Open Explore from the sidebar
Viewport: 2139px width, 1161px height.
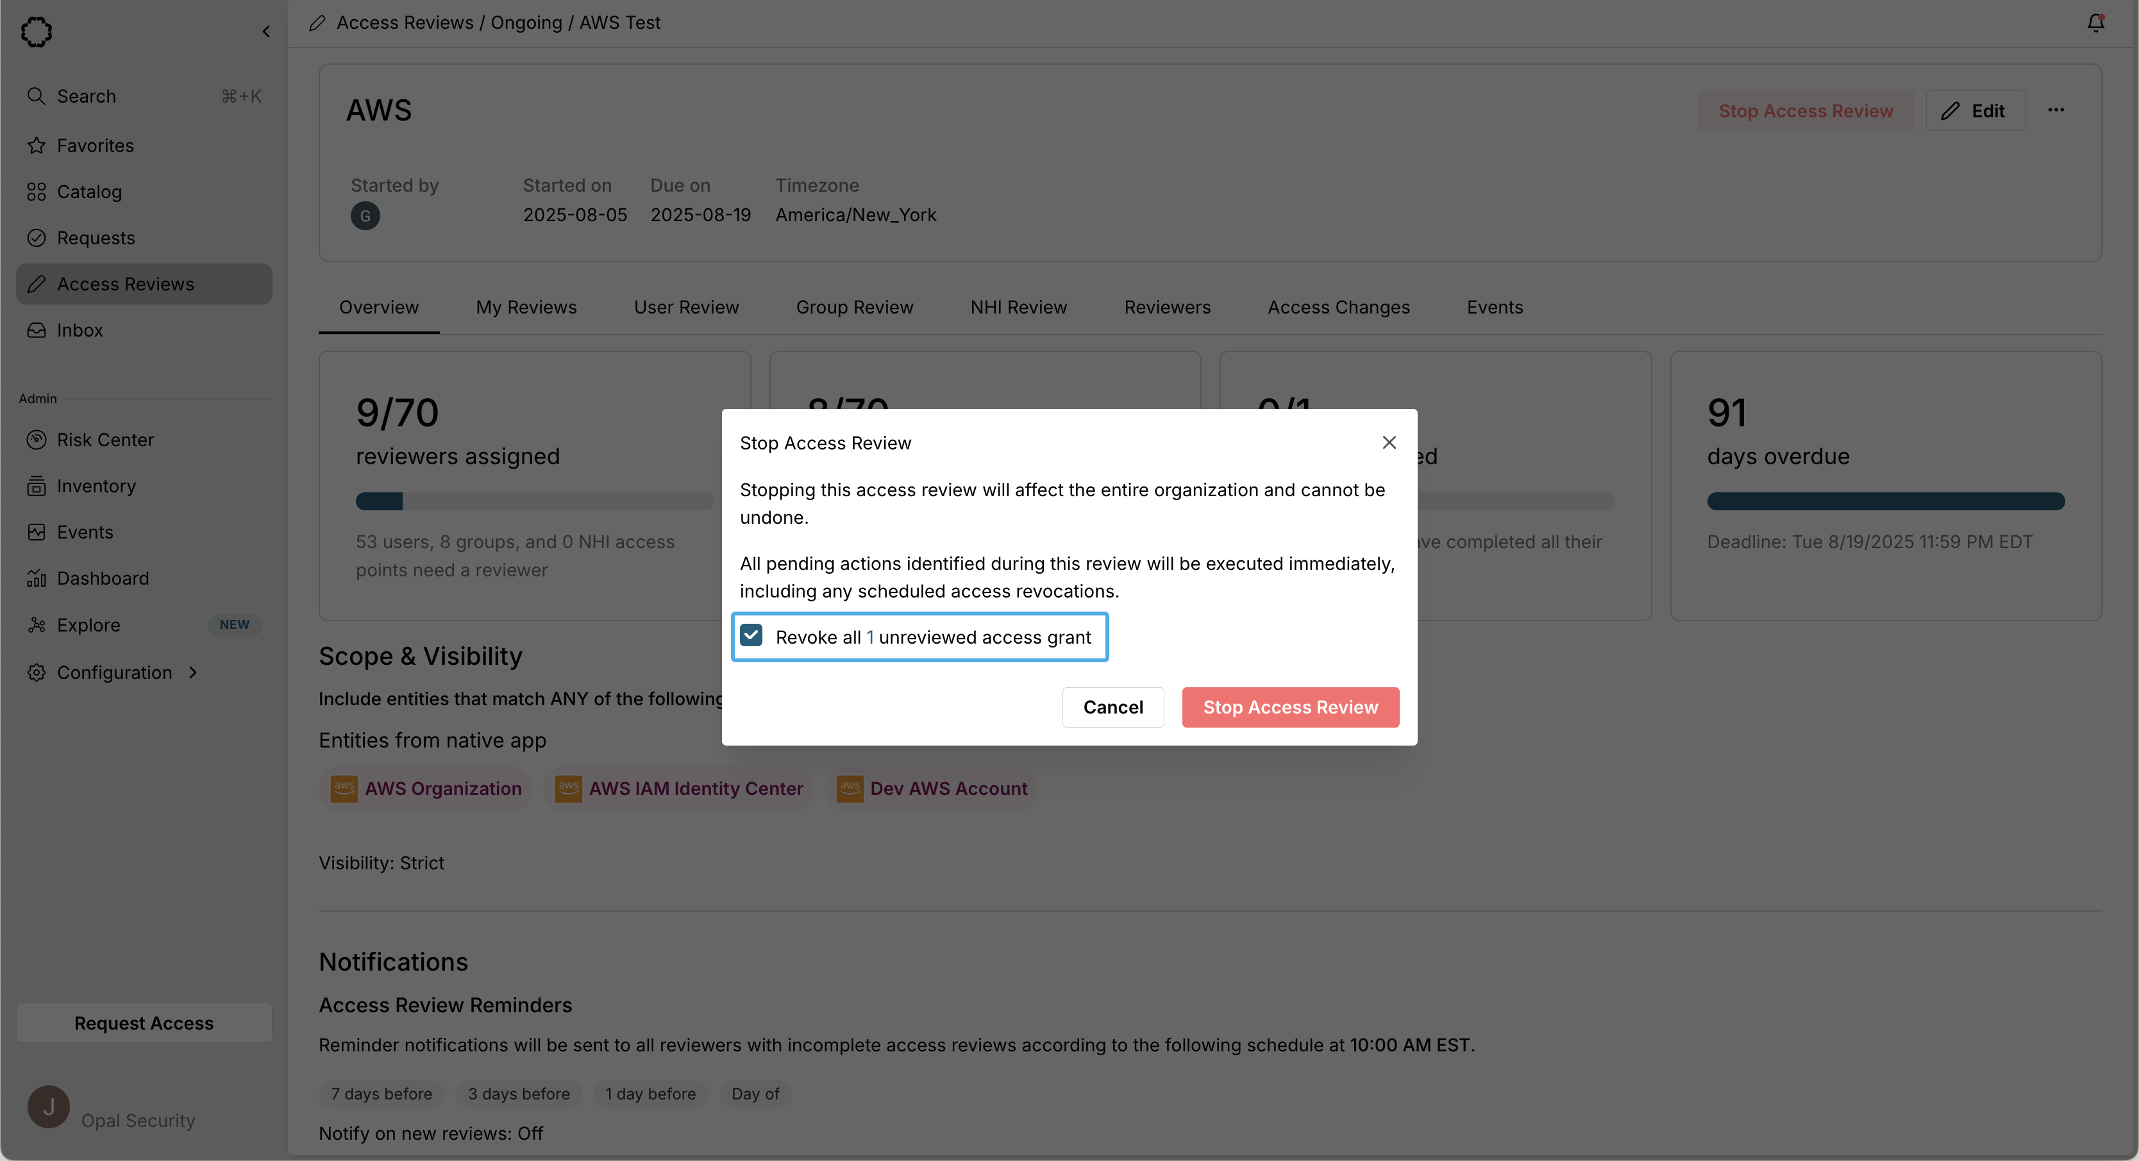tap(88, 624)
